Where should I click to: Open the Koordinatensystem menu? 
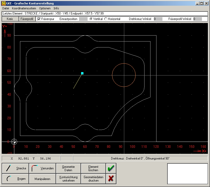click(x=24, y=8)
